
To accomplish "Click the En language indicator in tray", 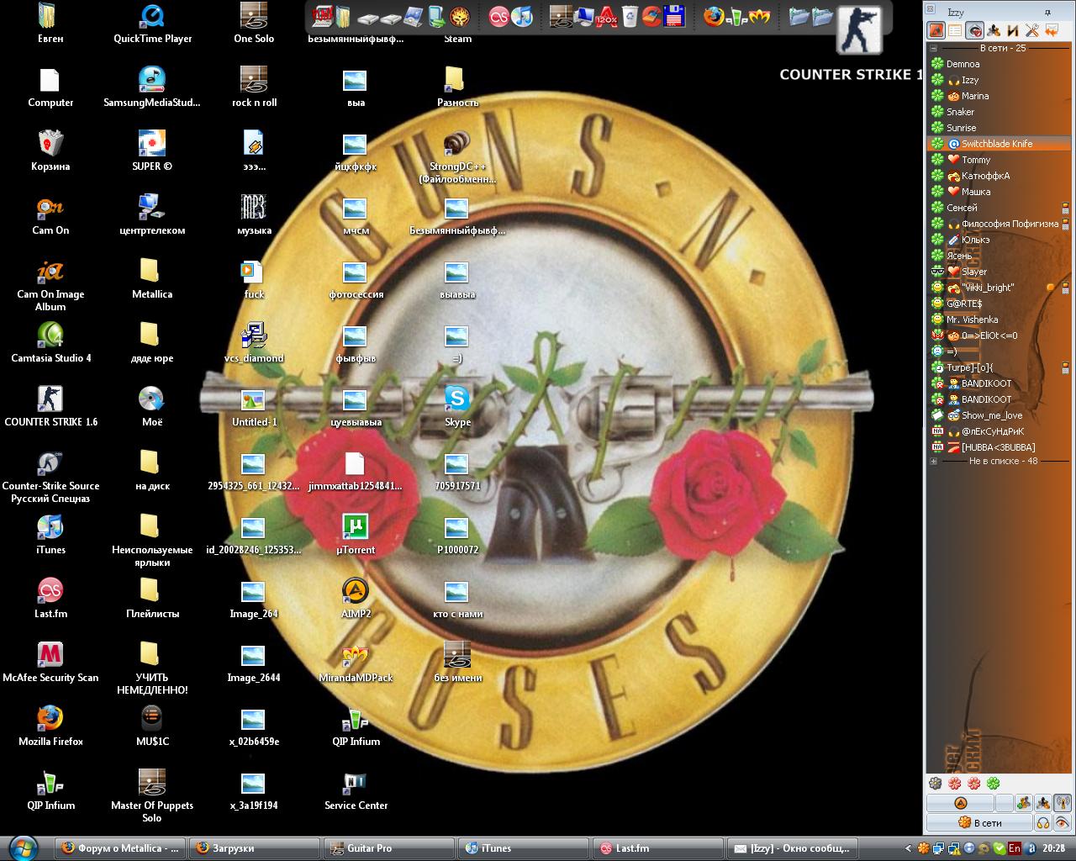I will click(1015, 848).
